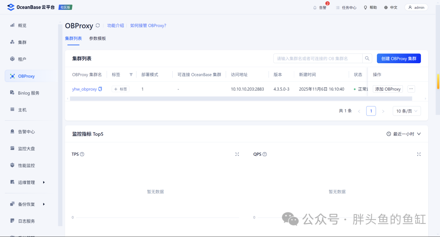Open the 10 条/页 page size dropdown
Screen dimensions: 440x237
(x=407, y=111)
